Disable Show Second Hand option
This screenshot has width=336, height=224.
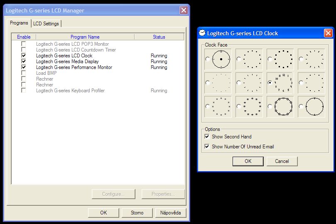pyautogui.click(x=207, y=136)
